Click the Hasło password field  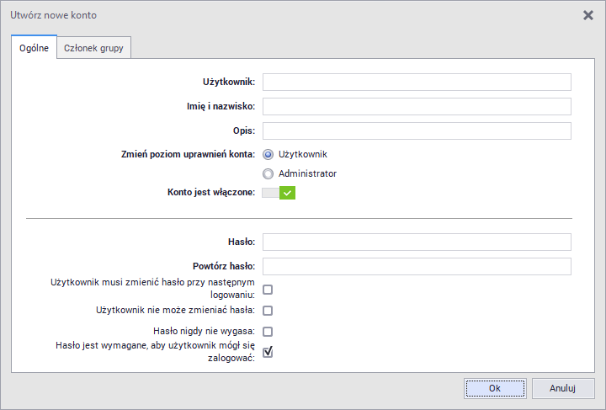(417, 242)
